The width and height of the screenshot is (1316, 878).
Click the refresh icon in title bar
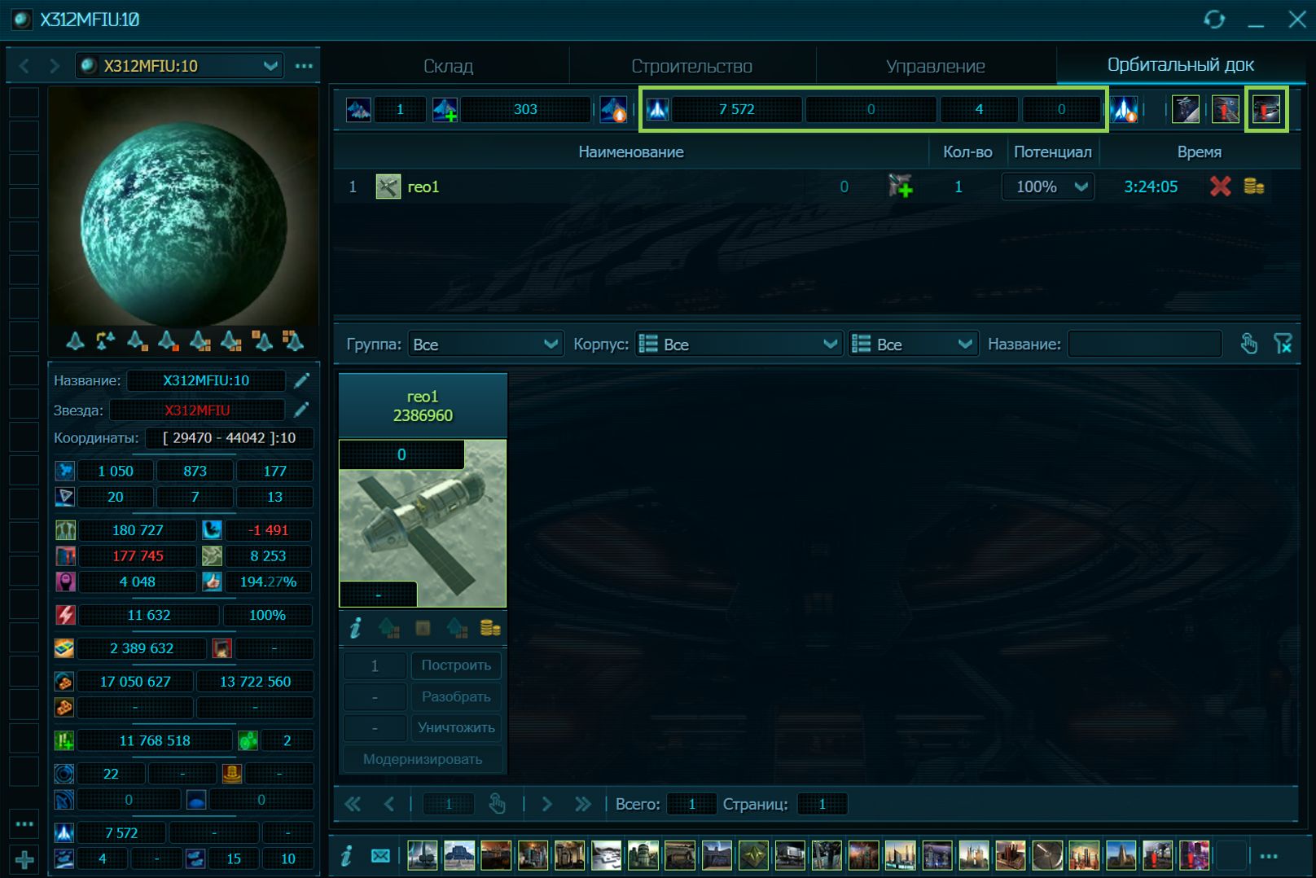pos(1214,19)
